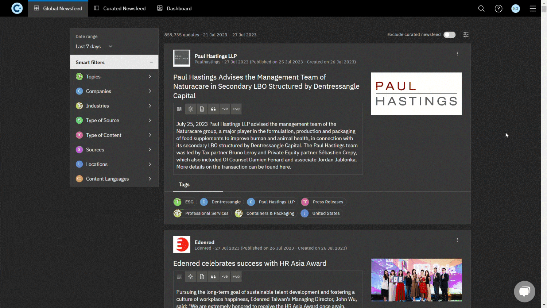Image resolution: width=547 pixels, height=308 pixels.
Task: Open three-dot menu on Paul Hastings article
Action: click(457, 54)
